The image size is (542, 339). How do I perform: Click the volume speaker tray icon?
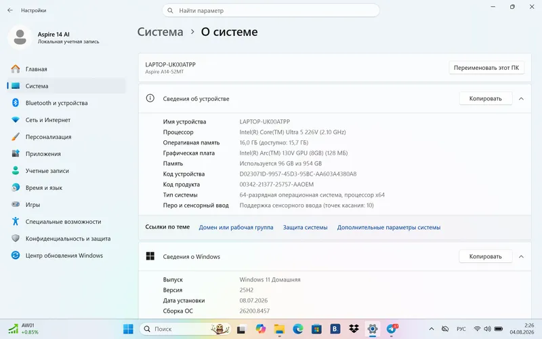click(487, 329)
